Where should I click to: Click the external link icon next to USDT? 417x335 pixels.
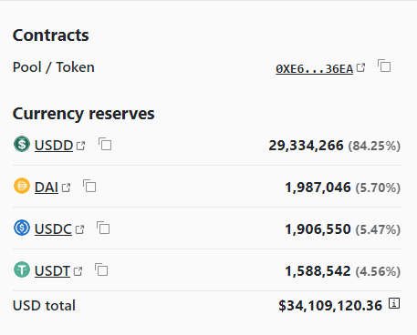point(78,271)
